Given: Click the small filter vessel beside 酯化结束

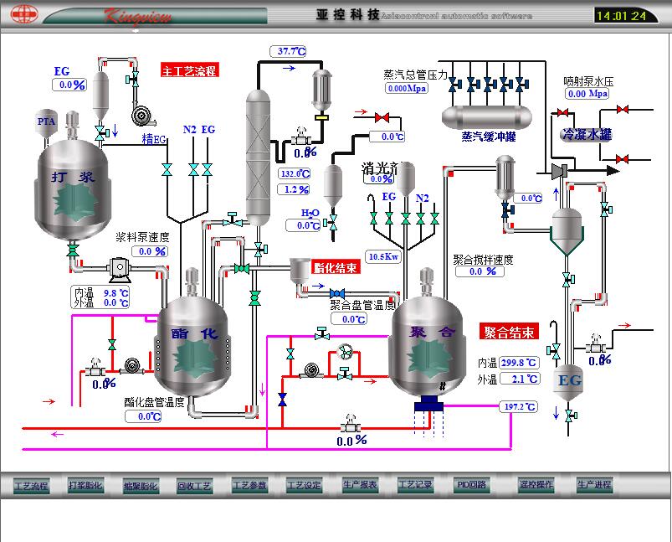Looking at the screenshot, I should pyautogui.click(x=299, y=270).
